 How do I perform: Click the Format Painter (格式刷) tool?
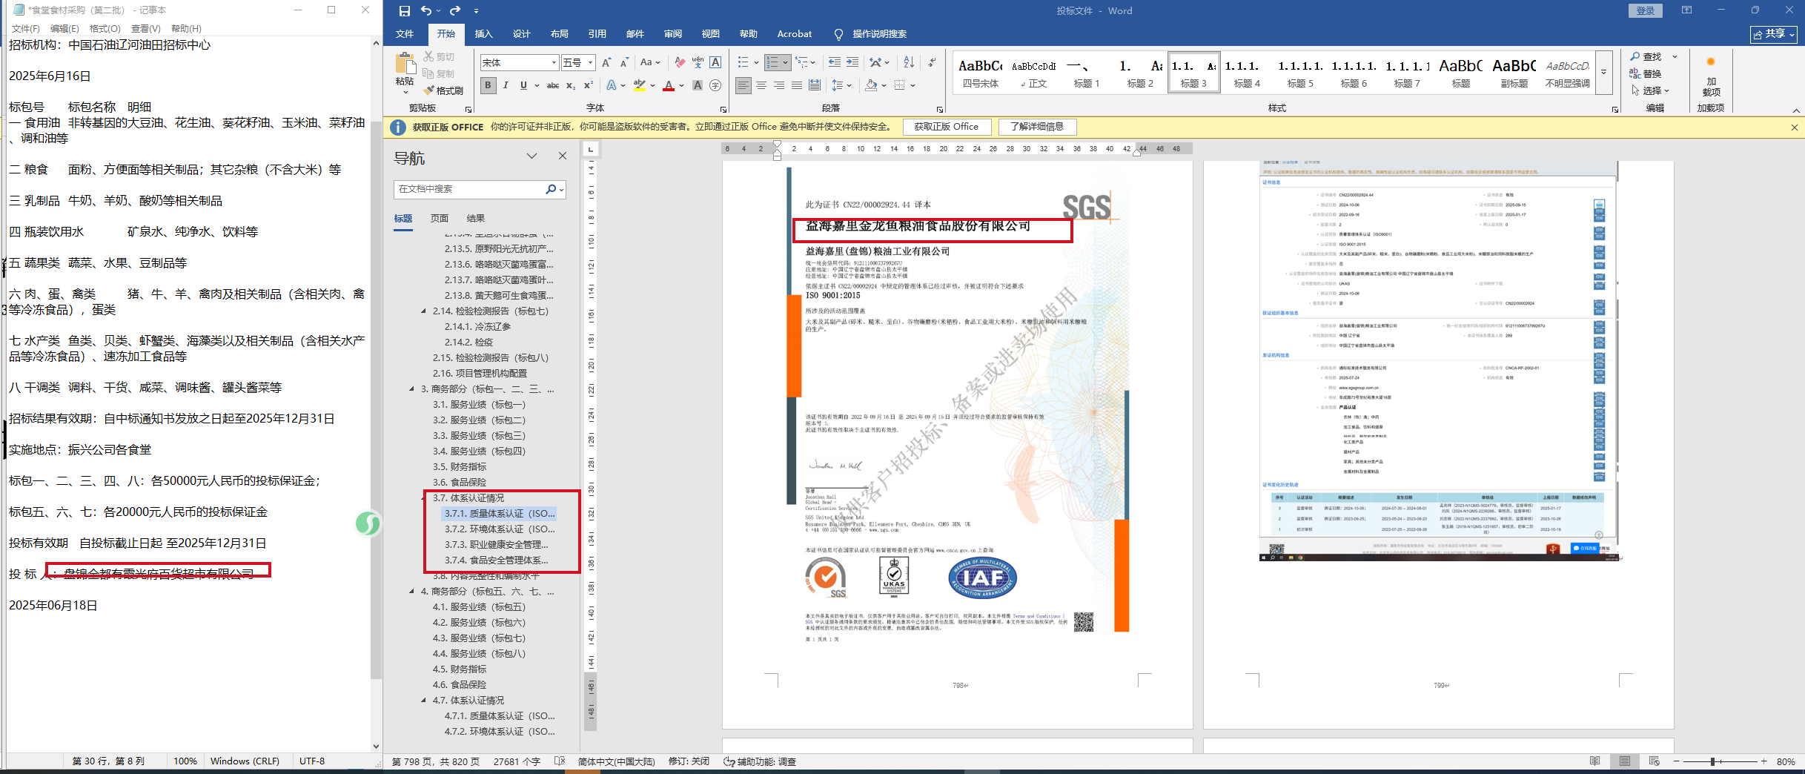pyautogui.click(x=443, y=90)
